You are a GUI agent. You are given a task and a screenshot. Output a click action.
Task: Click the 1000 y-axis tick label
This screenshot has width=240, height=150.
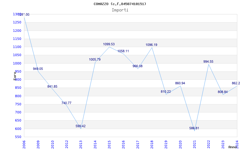pos(17,63)
